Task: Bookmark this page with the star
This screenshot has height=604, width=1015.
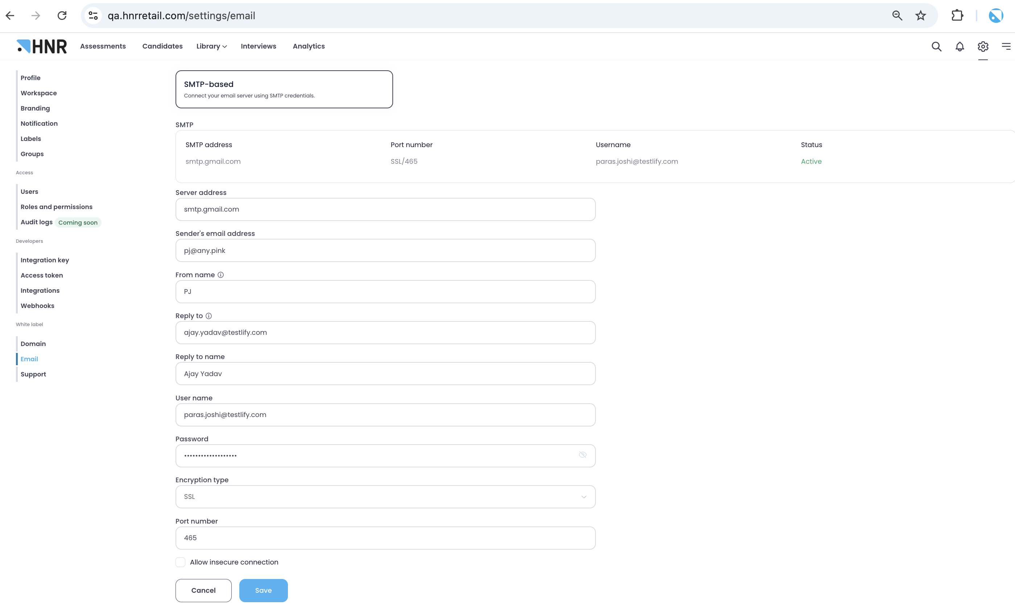Action: click(x=920, y=16)
